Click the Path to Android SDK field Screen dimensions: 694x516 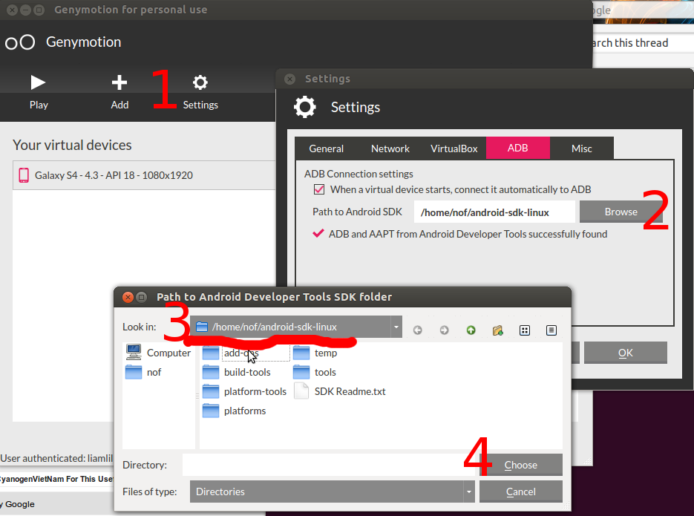(x=494, y=212)
